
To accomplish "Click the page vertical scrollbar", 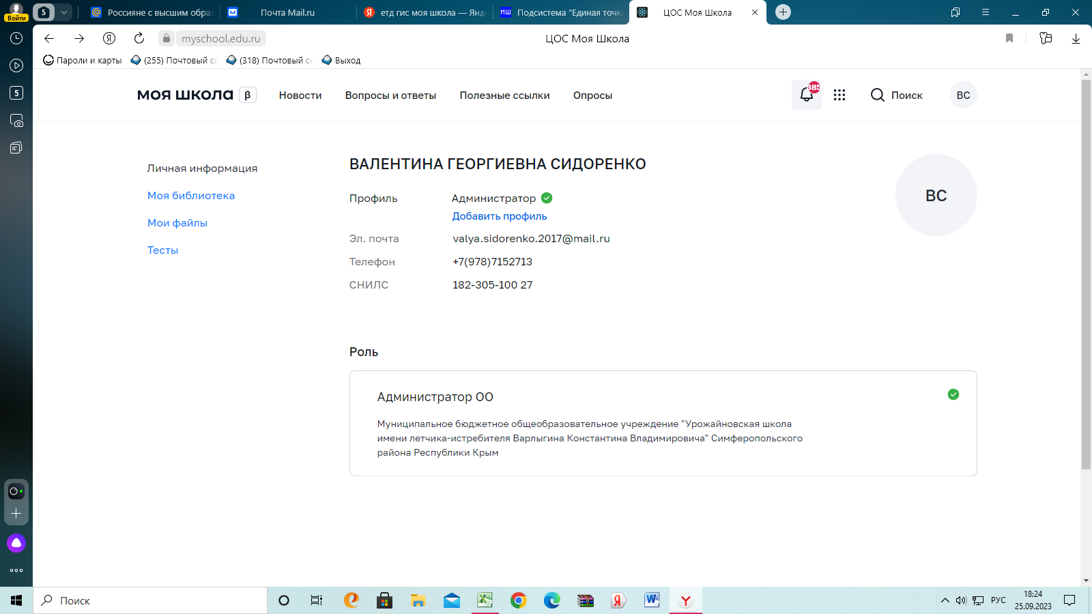I will click(x=1086, y=273).
